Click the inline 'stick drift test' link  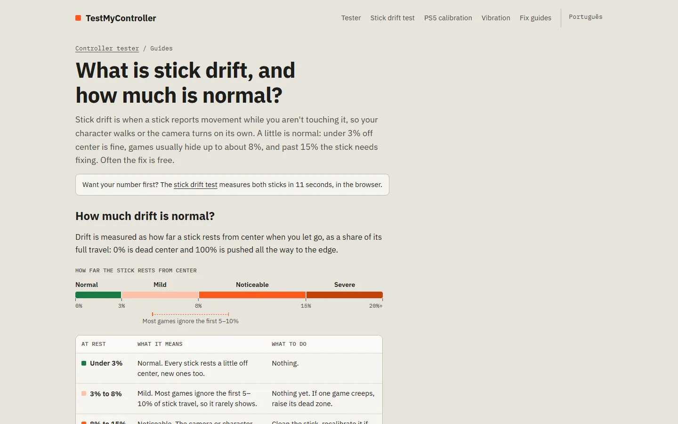pos(195,185)
